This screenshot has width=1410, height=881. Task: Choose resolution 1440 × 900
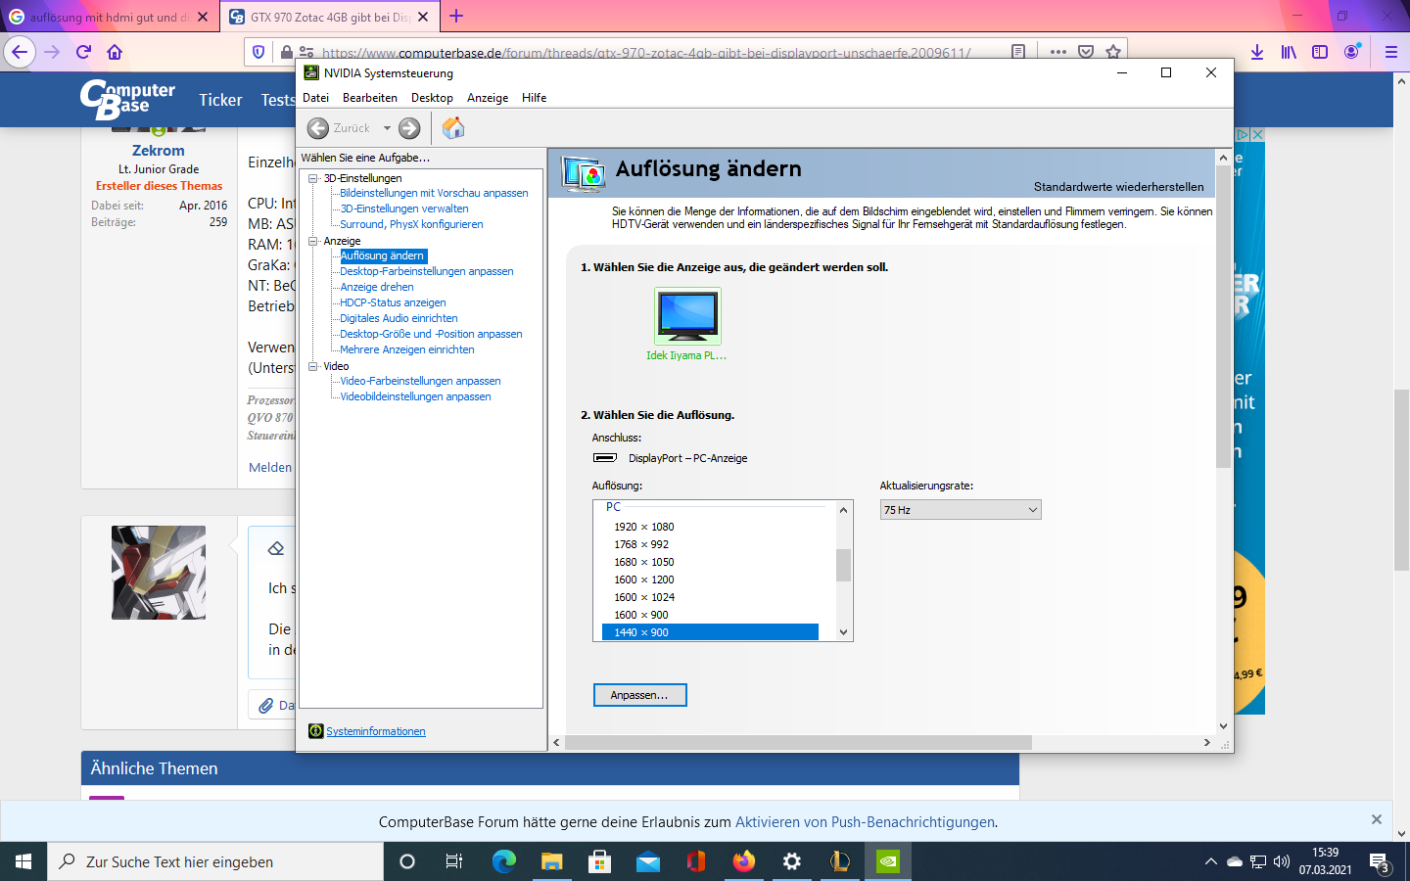[710, 632]
